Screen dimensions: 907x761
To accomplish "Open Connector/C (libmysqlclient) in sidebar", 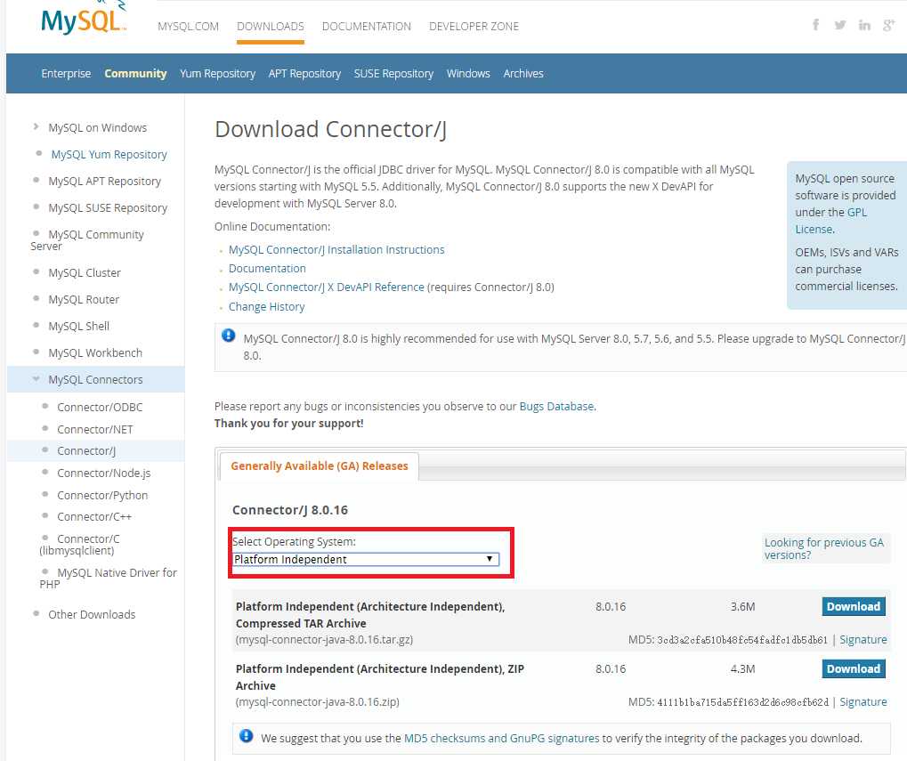I will pyautogui.click(x=80, y=545).
